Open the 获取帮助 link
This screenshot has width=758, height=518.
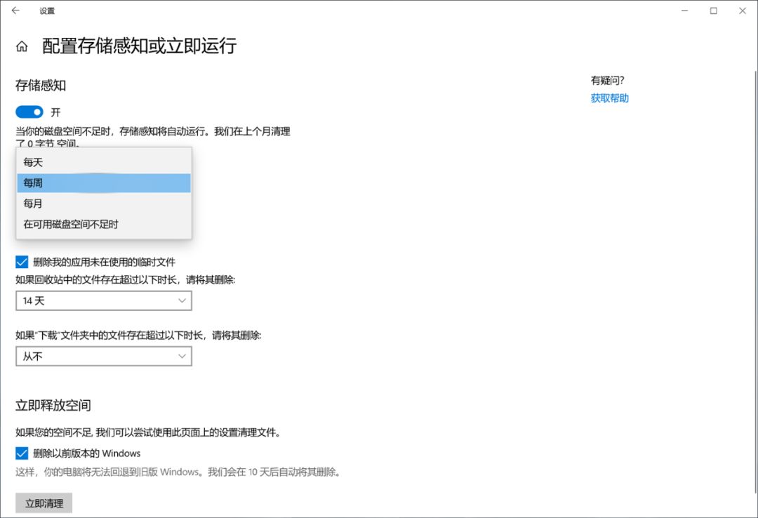click(609, 98)
